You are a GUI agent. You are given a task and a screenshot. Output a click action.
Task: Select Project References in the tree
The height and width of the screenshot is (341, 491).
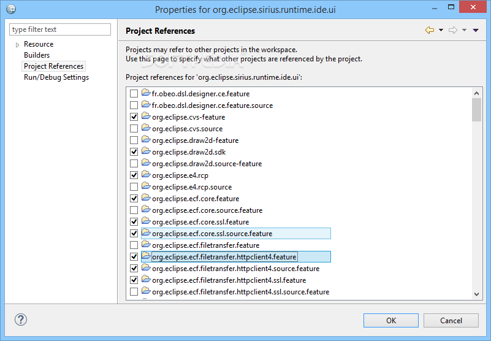click(x=53, y=66)
